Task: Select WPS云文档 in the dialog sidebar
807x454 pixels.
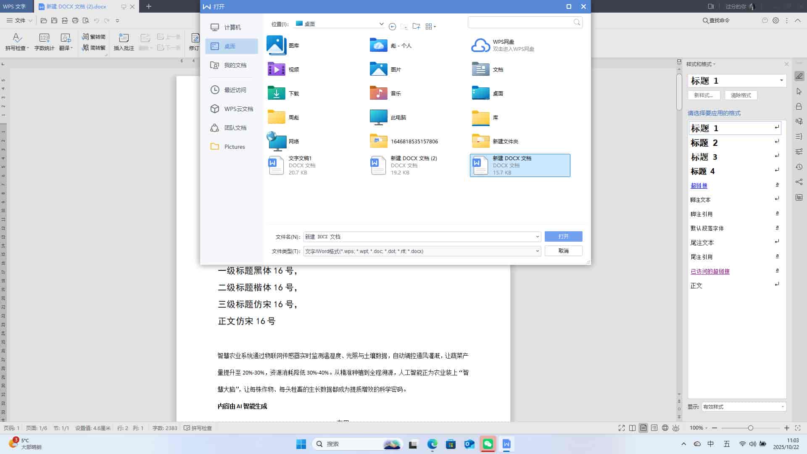Action: pos(232,109)
